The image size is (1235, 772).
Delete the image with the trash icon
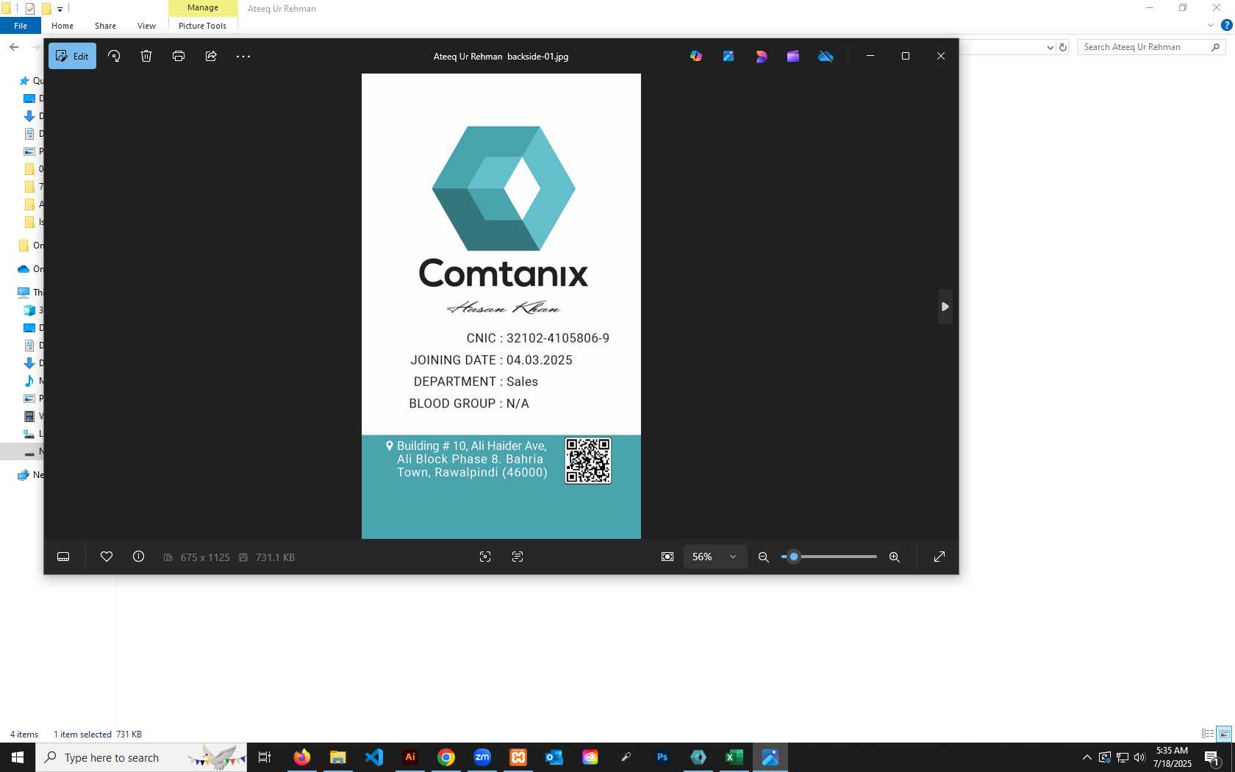pos(146,56)
